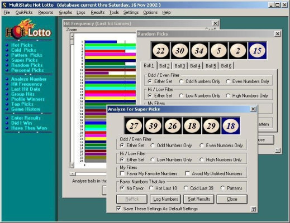This screenshot has height=223, width=290.
Task: Click the application icon in the title bar
Action: [4, 5]
